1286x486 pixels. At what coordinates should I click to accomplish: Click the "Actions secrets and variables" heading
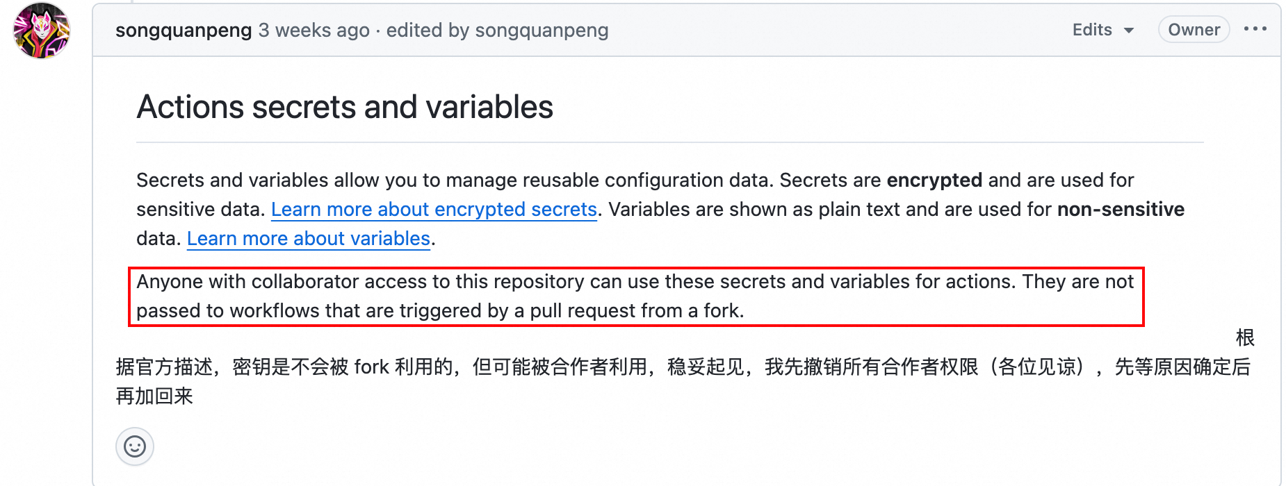345,108
